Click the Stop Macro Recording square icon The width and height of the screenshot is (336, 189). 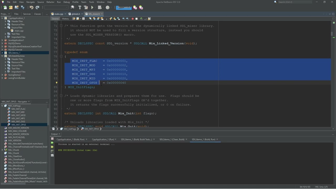136,19
